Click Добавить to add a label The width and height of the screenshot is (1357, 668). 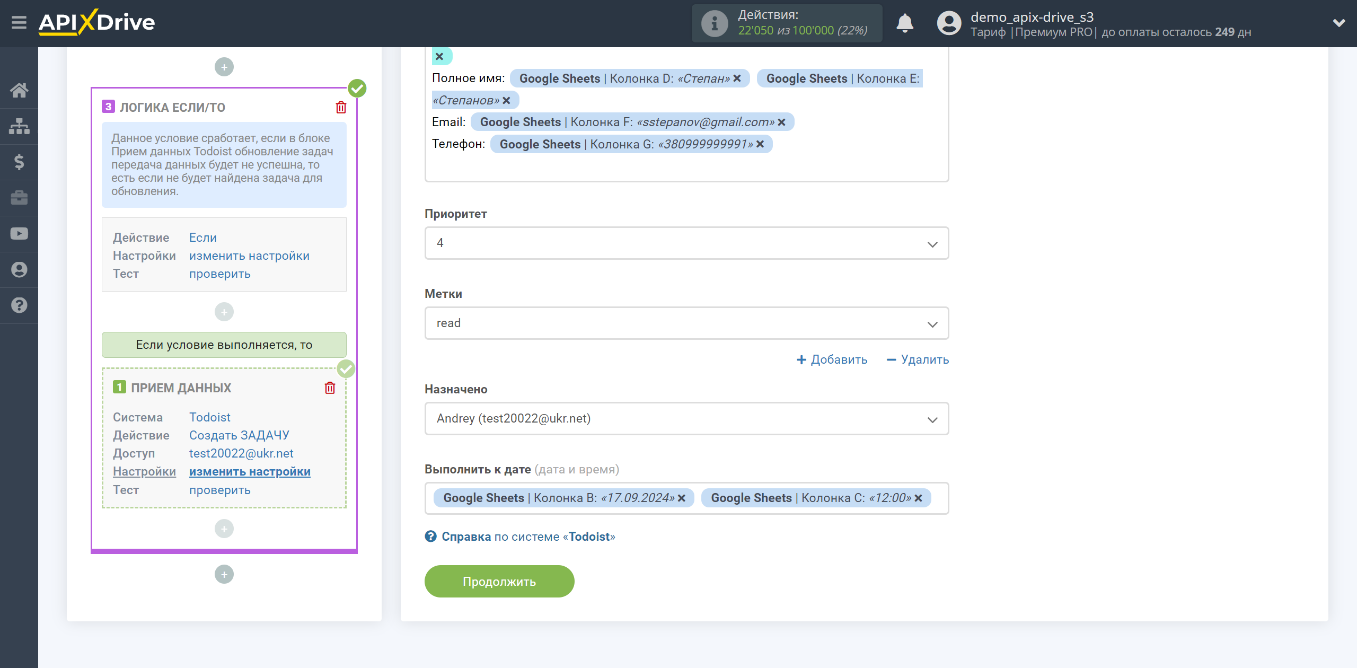[x=832, y=359]
